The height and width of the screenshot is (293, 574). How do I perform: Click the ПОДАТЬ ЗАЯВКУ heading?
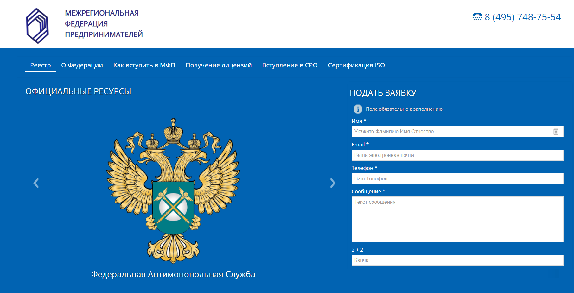tap(383, 93)
